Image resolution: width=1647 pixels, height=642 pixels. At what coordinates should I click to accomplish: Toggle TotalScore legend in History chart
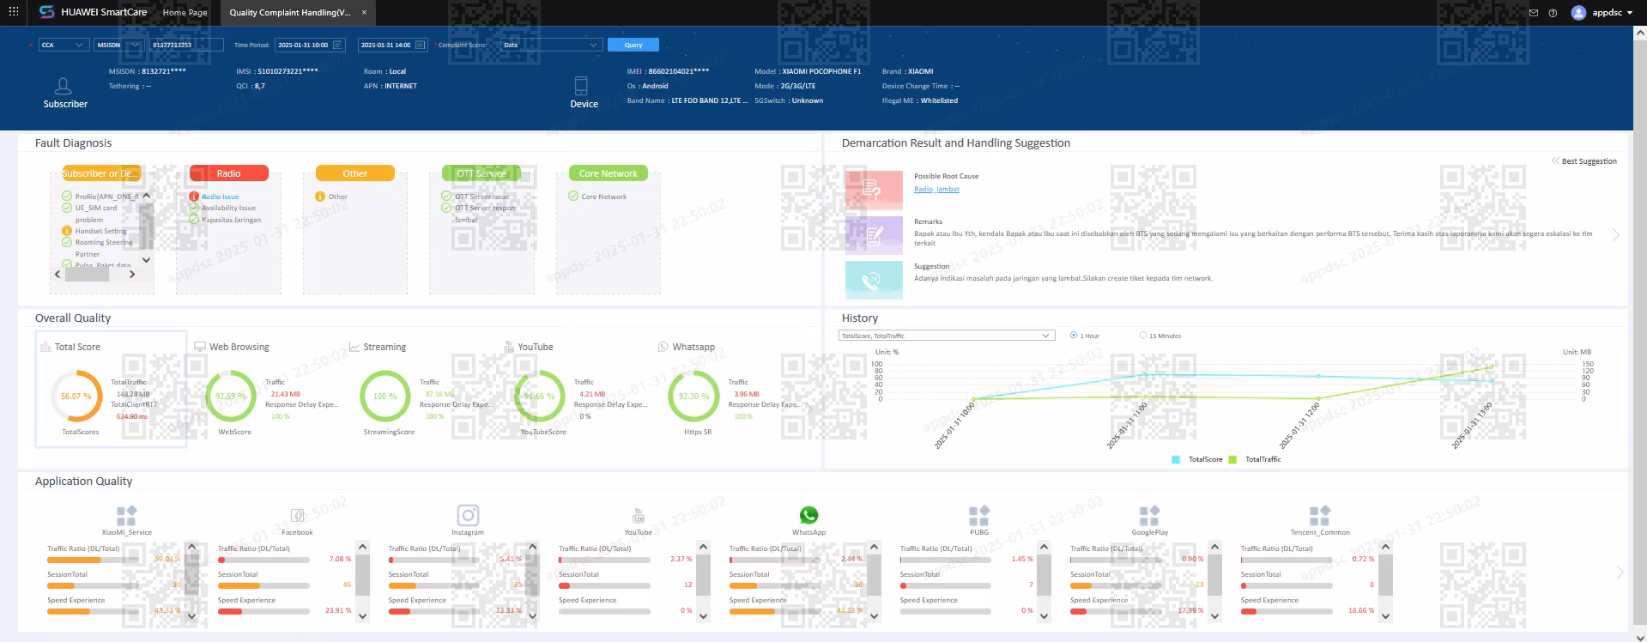coord(1197,459)
